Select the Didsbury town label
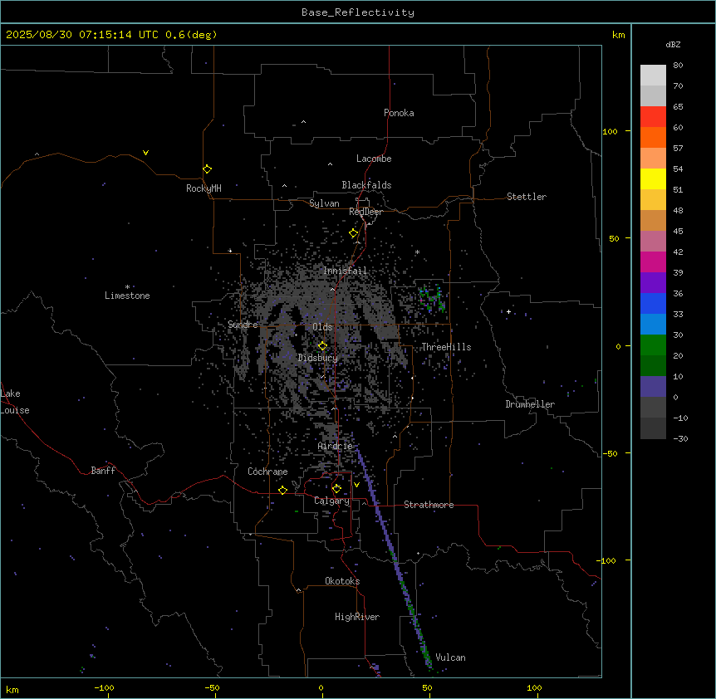The height and width of the screenshot is (699, 716). pyautogui.click(x=318, y=358)
